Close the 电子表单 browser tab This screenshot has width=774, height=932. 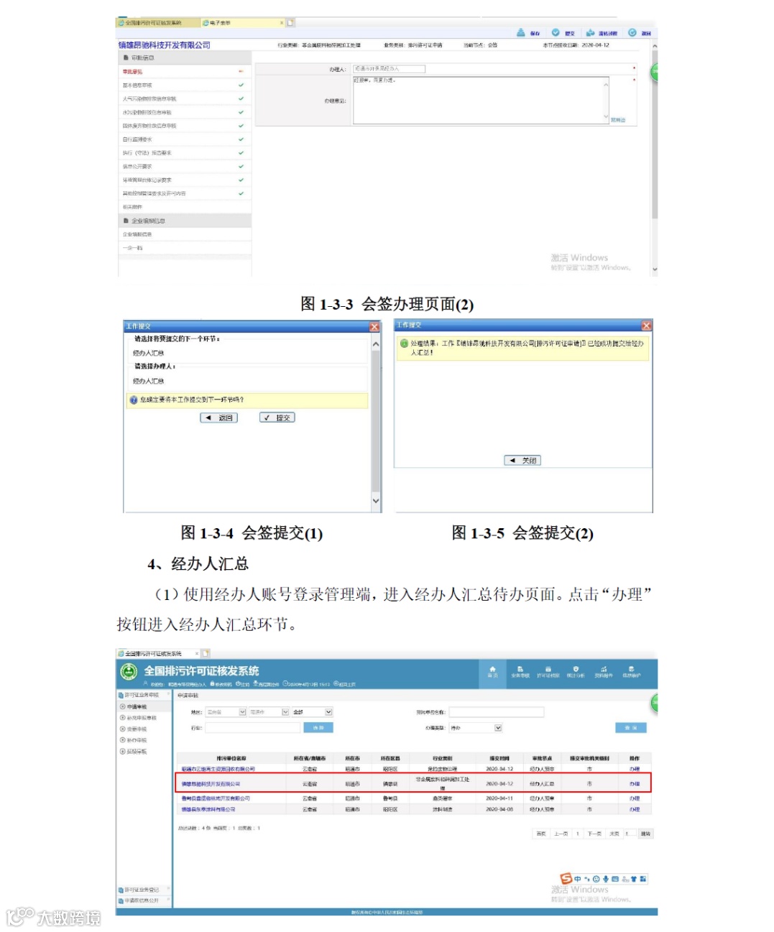click(x=282, y=23)
